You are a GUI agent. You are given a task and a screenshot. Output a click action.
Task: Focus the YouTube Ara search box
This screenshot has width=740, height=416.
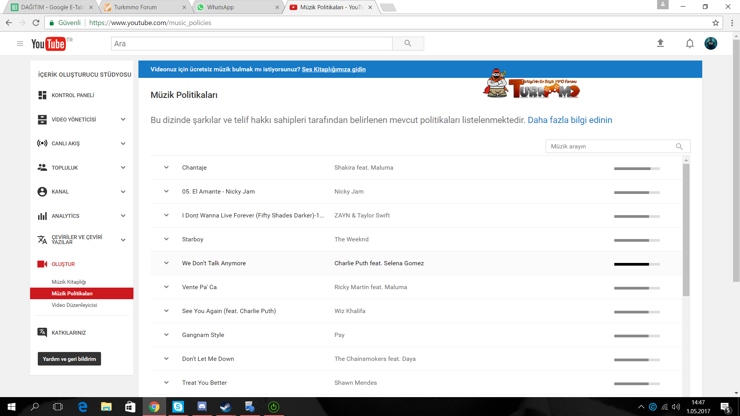[252, 44]
